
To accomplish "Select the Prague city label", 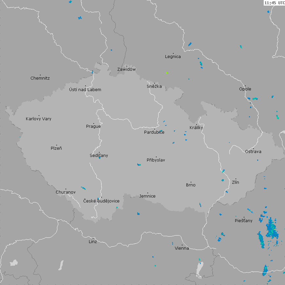I will pyautogui.click(x=93, y=126).
